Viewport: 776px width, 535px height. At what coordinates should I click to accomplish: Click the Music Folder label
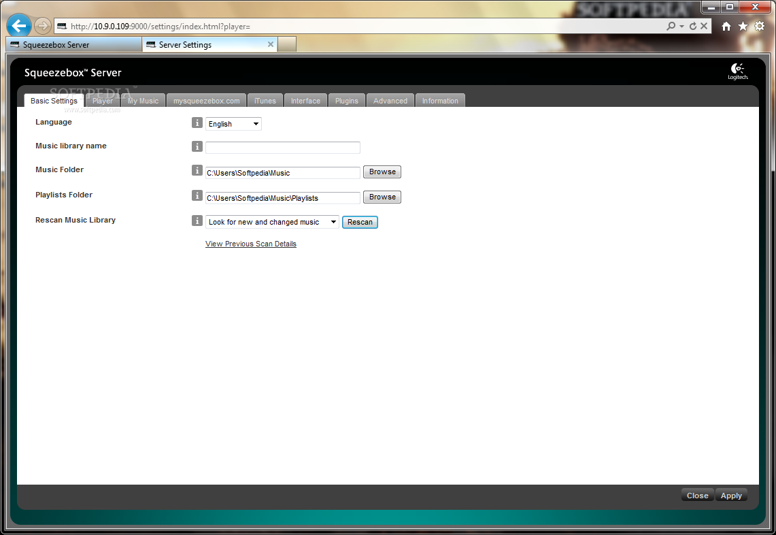pos(59,169)
